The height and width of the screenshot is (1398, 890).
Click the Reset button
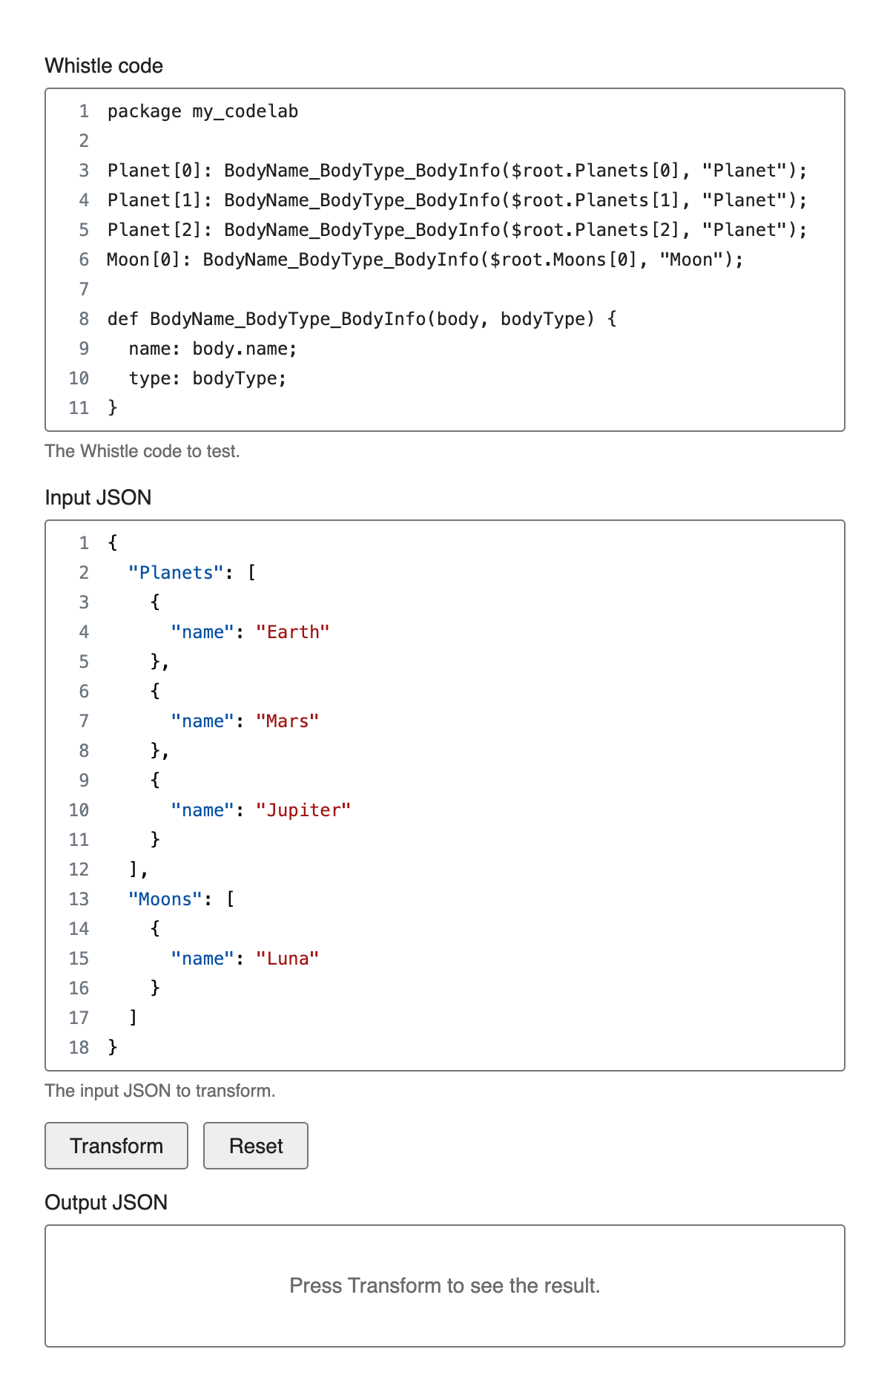point(256,1146)
